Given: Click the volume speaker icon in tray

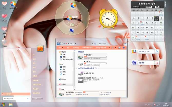Looking at the screenshot, I should 160,105.
